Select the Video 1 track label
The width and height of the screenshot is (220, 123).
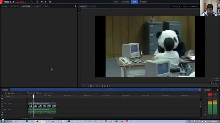click(11, 103)
